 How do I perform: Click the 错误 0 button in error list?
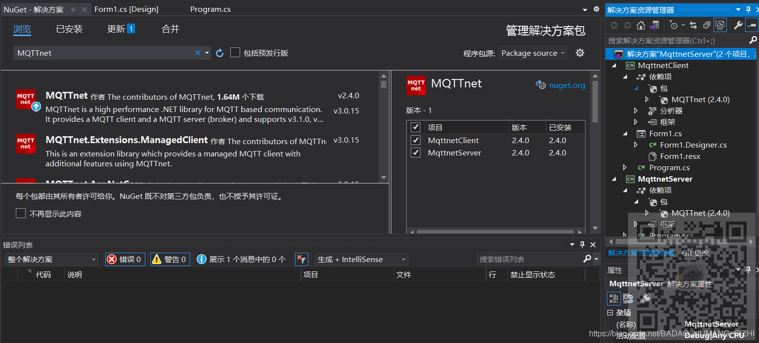125,259
